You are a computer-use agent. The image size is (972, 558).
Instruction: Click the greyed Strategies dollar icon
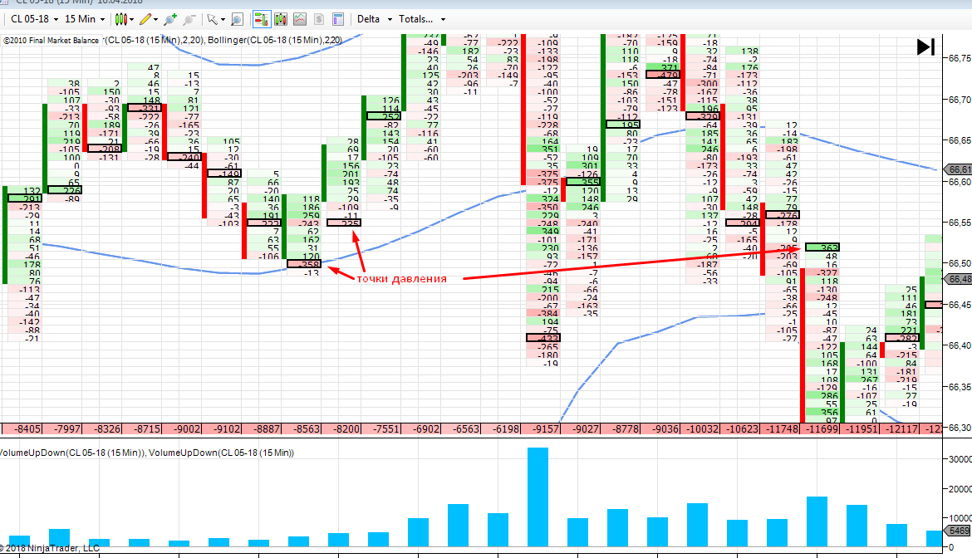coord(319,19)
